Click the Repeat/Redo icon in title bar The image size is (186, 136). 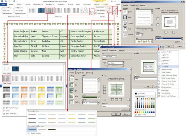(14, 1)
